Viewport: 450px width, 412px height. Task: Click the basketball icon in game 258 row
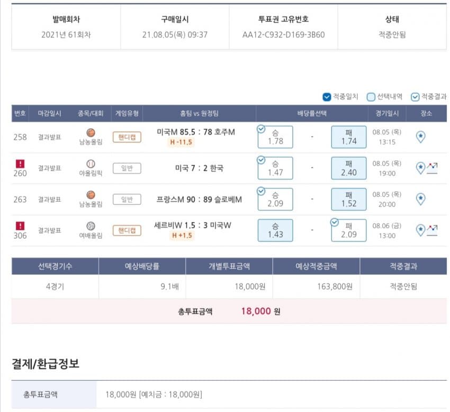pyautogui.click(x=91, y=132)
